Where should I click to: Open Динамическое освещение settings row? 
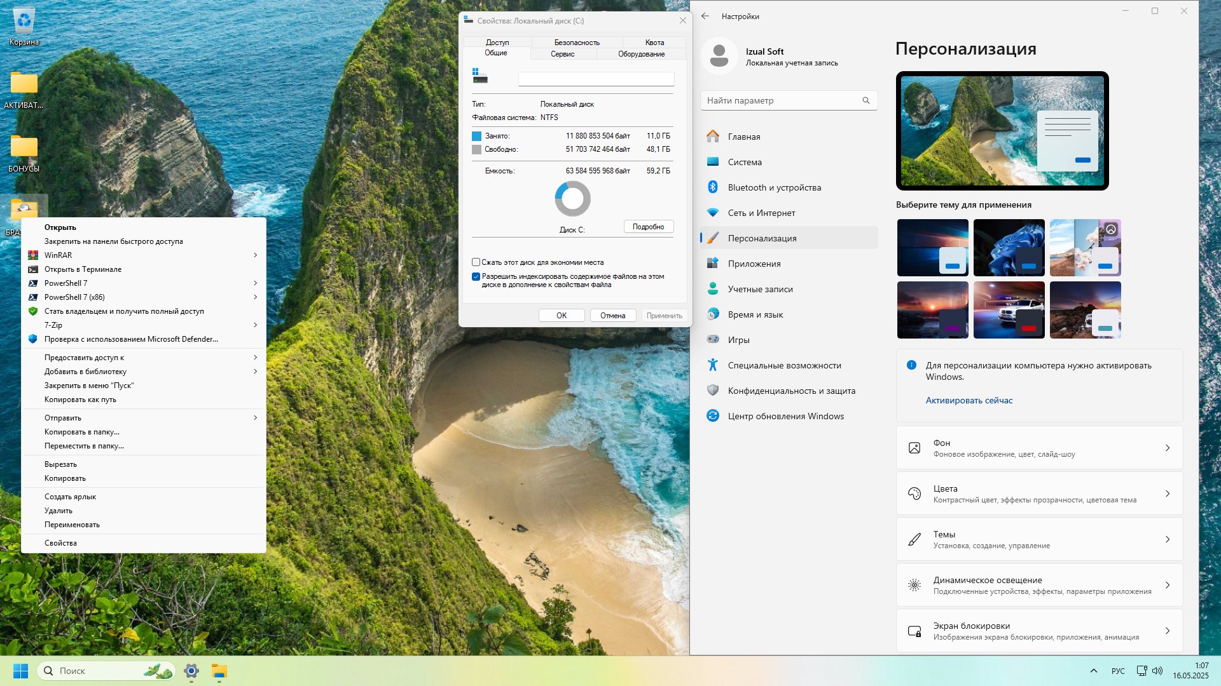click(x=1039, y=585)
